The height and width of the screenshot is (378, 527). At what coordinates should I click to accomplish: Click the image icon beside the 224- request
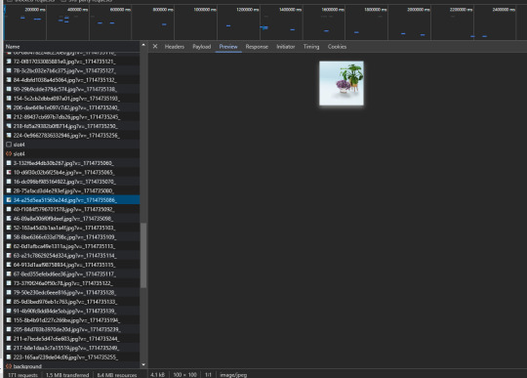9,136
